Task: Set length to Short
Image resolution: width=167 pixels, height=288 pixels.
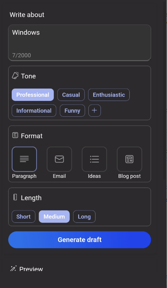Action: pos(23,217)
